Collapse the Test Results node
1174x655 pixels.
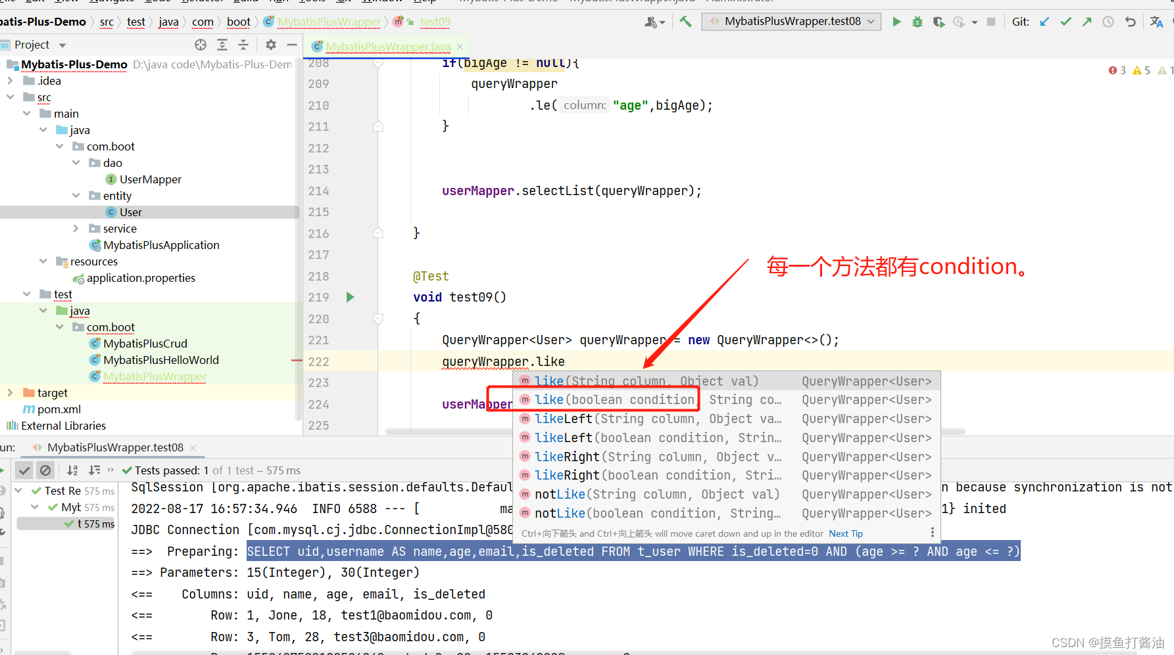click(19, 491)
